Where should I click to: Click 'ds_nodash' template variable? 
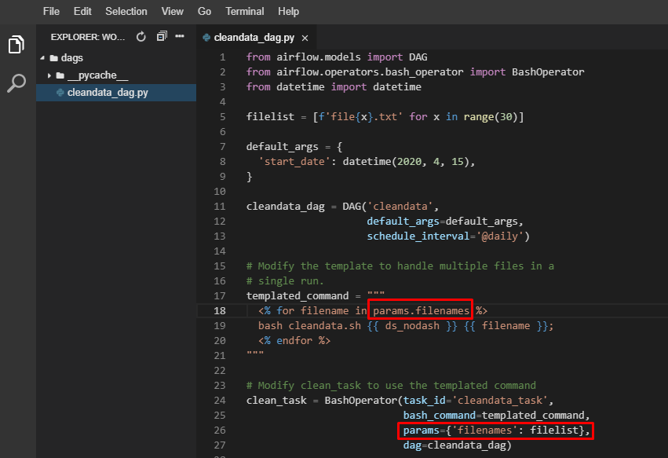(x=412, y=326)
